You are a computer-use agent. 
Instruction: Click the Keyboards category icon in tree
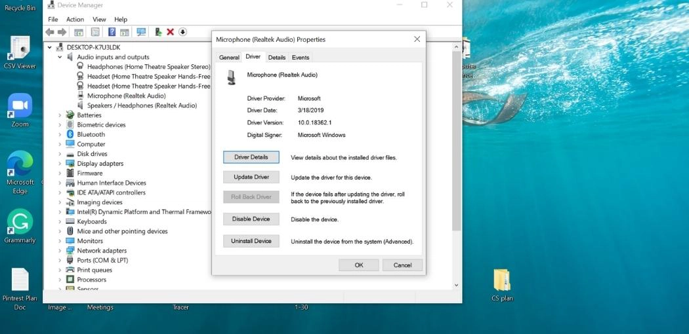click(70, 221)
